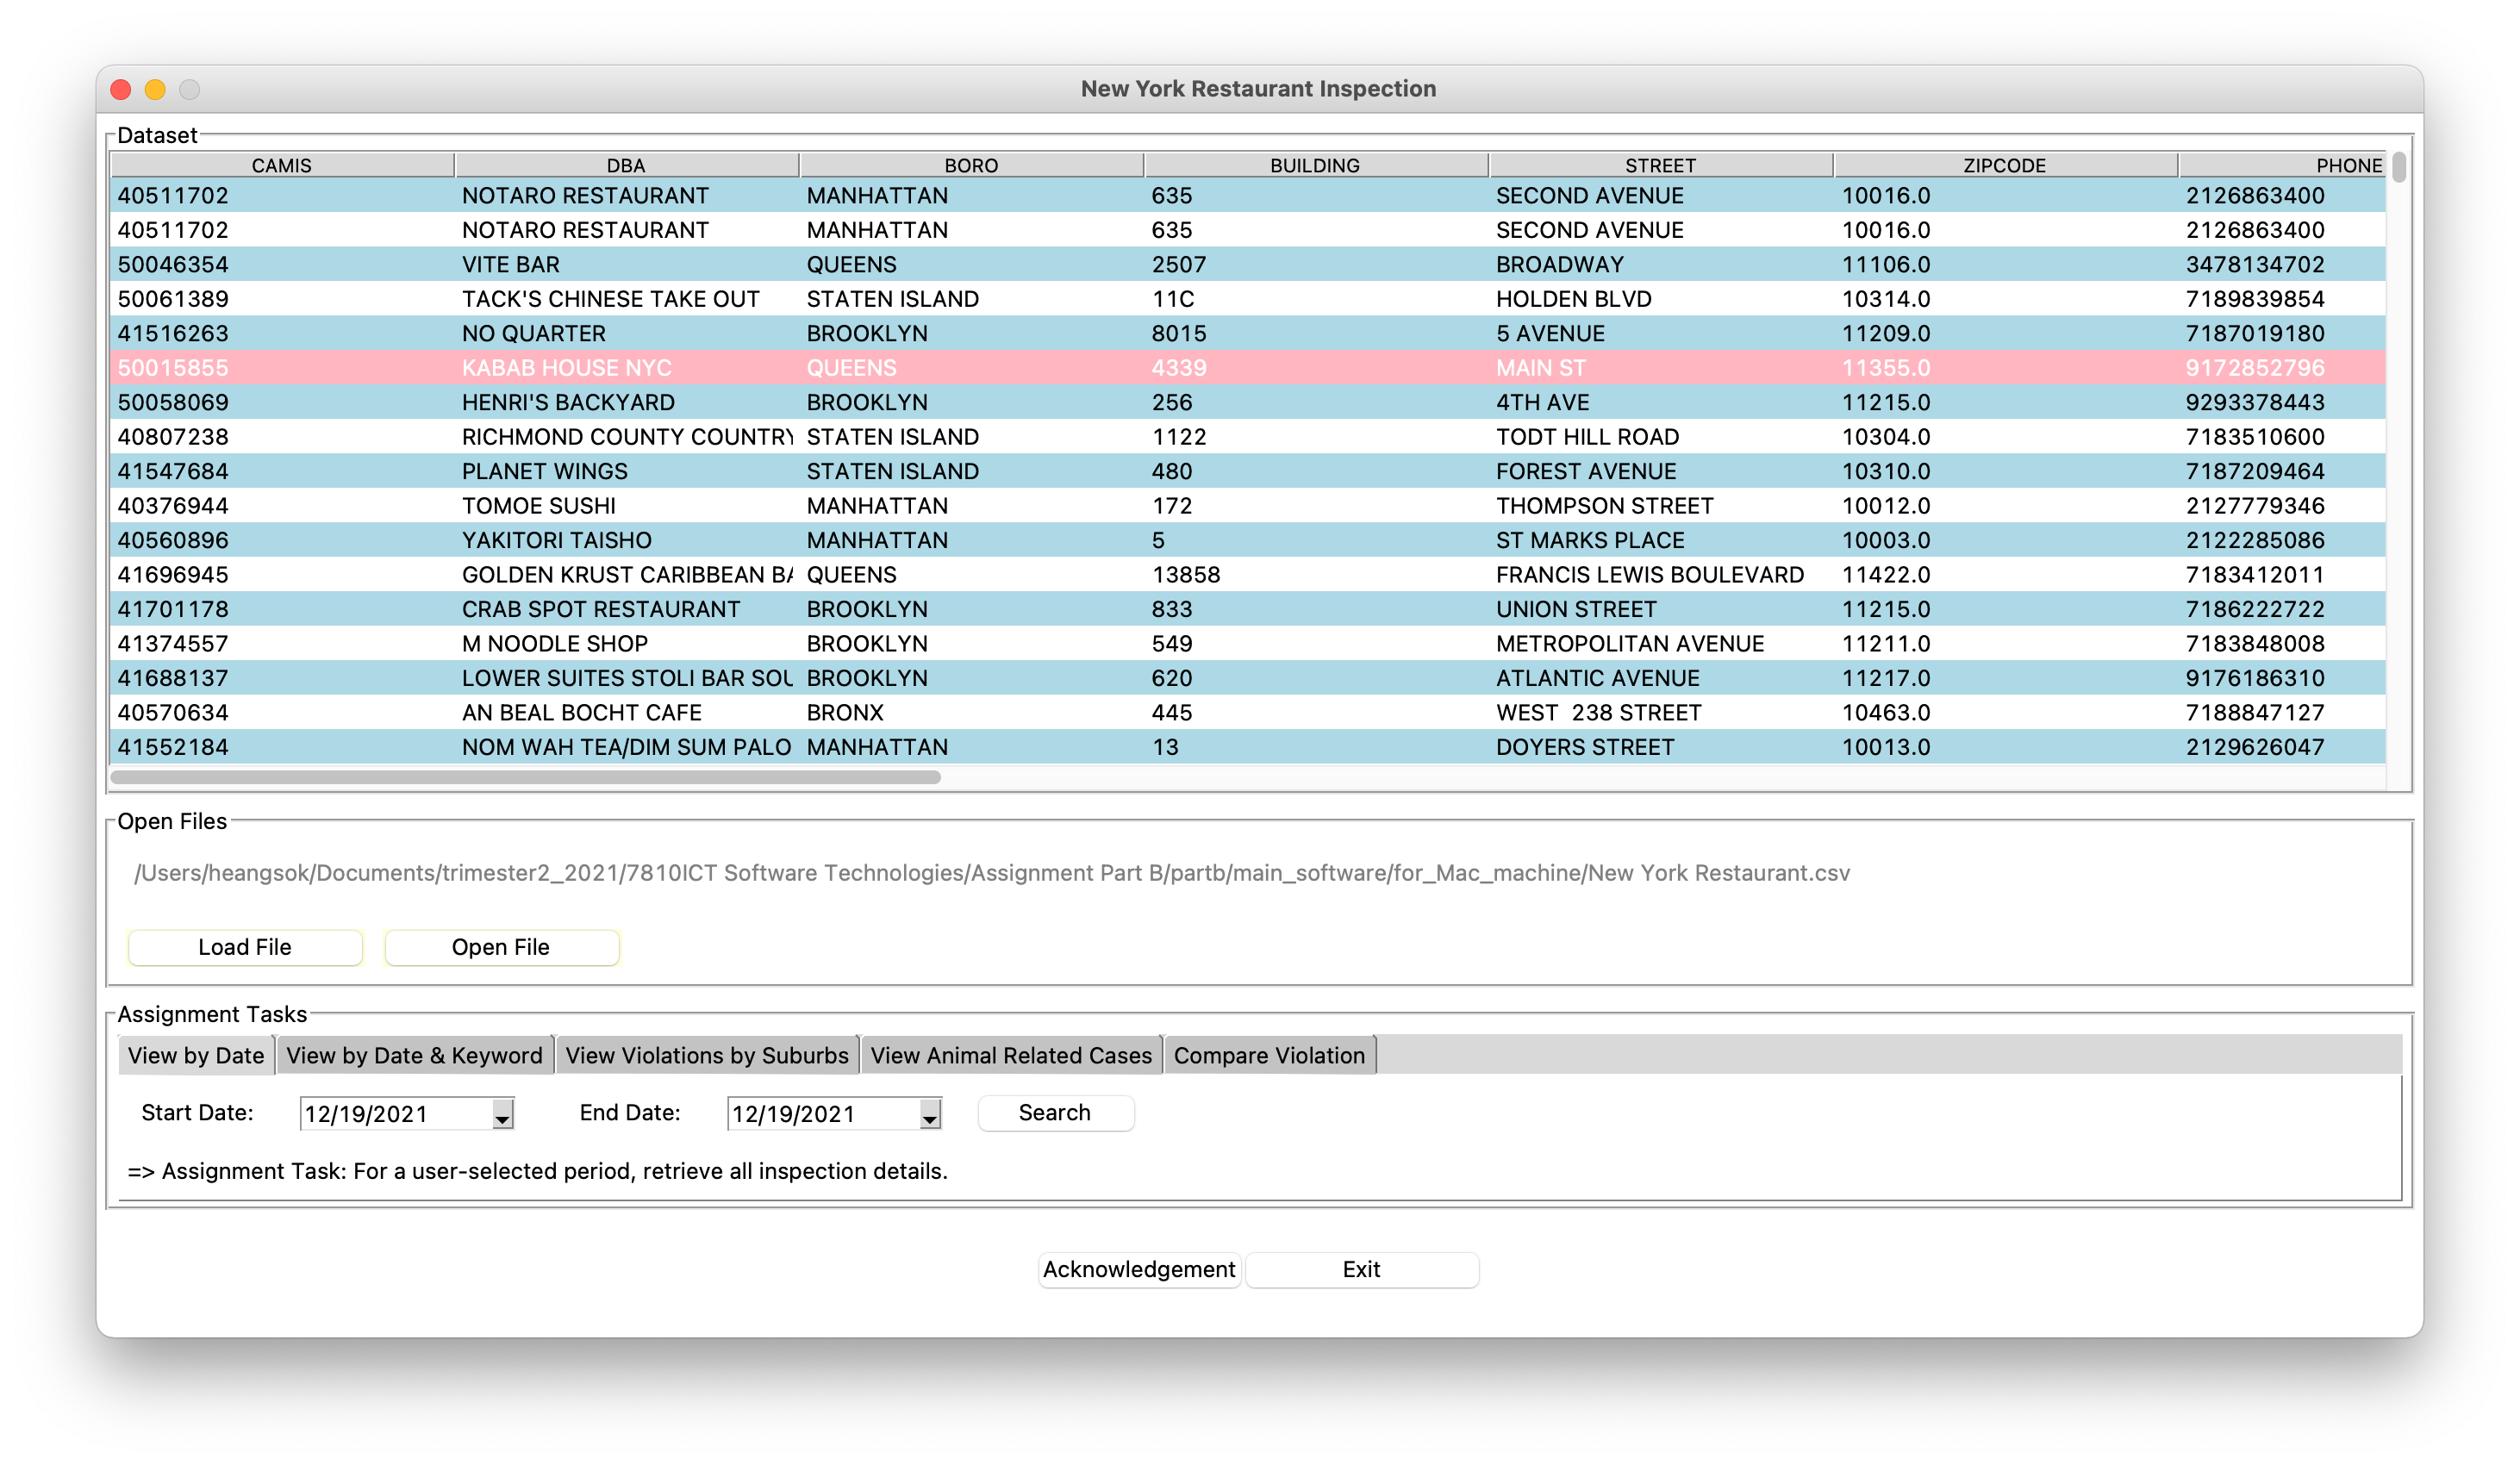
Task: Click the ZIPCODE column header
Action: [2004, 165]
